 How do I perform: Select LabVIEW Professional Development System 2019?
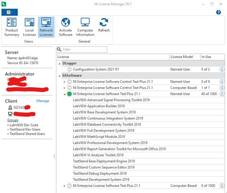click(x=110, y=143)
